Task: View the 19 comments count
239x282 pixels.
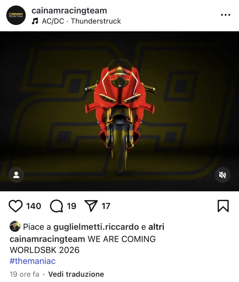Action: coord(71,206)
